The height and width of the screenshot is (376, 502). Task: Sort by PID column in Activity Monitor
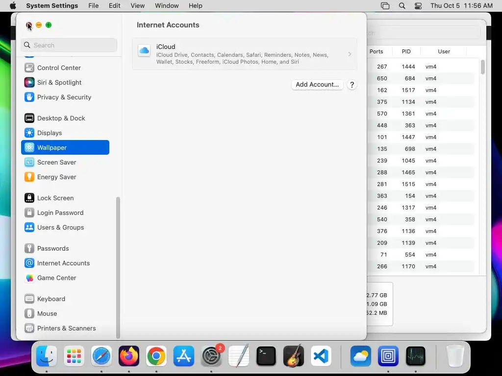click(406, 51)
